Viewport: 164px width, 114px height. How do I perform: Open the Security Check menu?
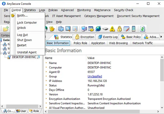(124, 10)
